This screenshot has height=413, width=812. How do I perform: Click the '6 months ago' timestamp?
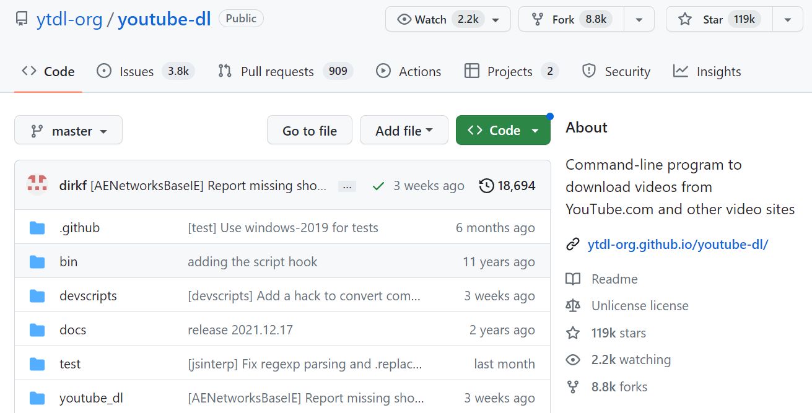[495, 228]
